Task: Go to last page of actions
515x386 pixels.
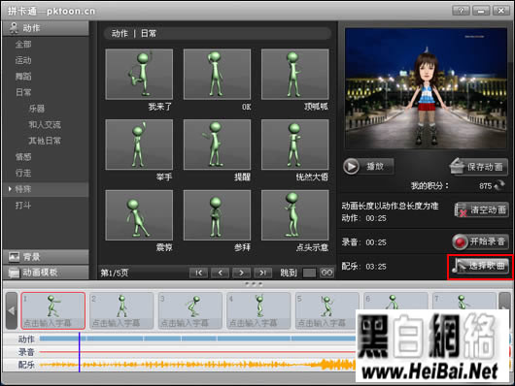Action: [x=262, y=273]
